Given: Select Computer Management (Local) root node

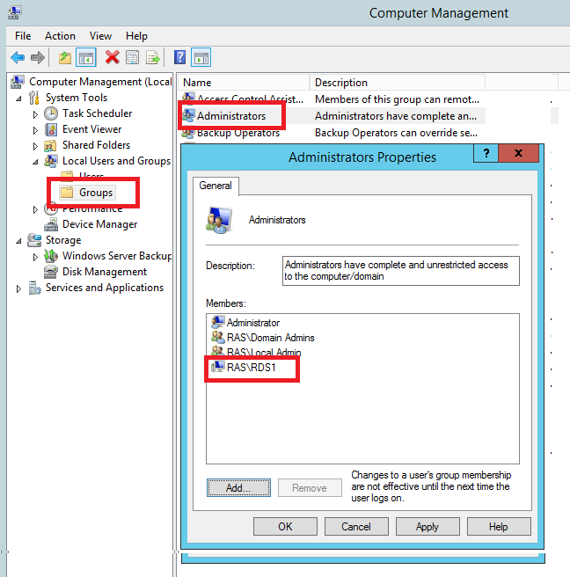Looking at the screenshot, I should pyautogui.click(x=100, y=82).
